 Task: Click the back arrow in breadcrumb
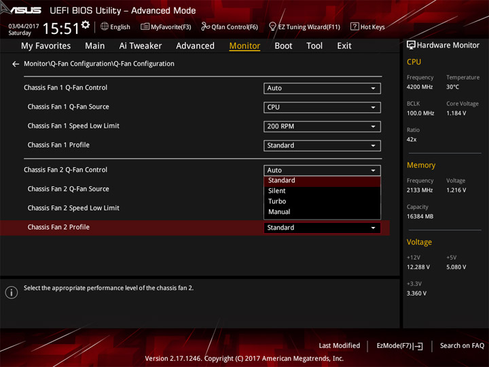16,64
